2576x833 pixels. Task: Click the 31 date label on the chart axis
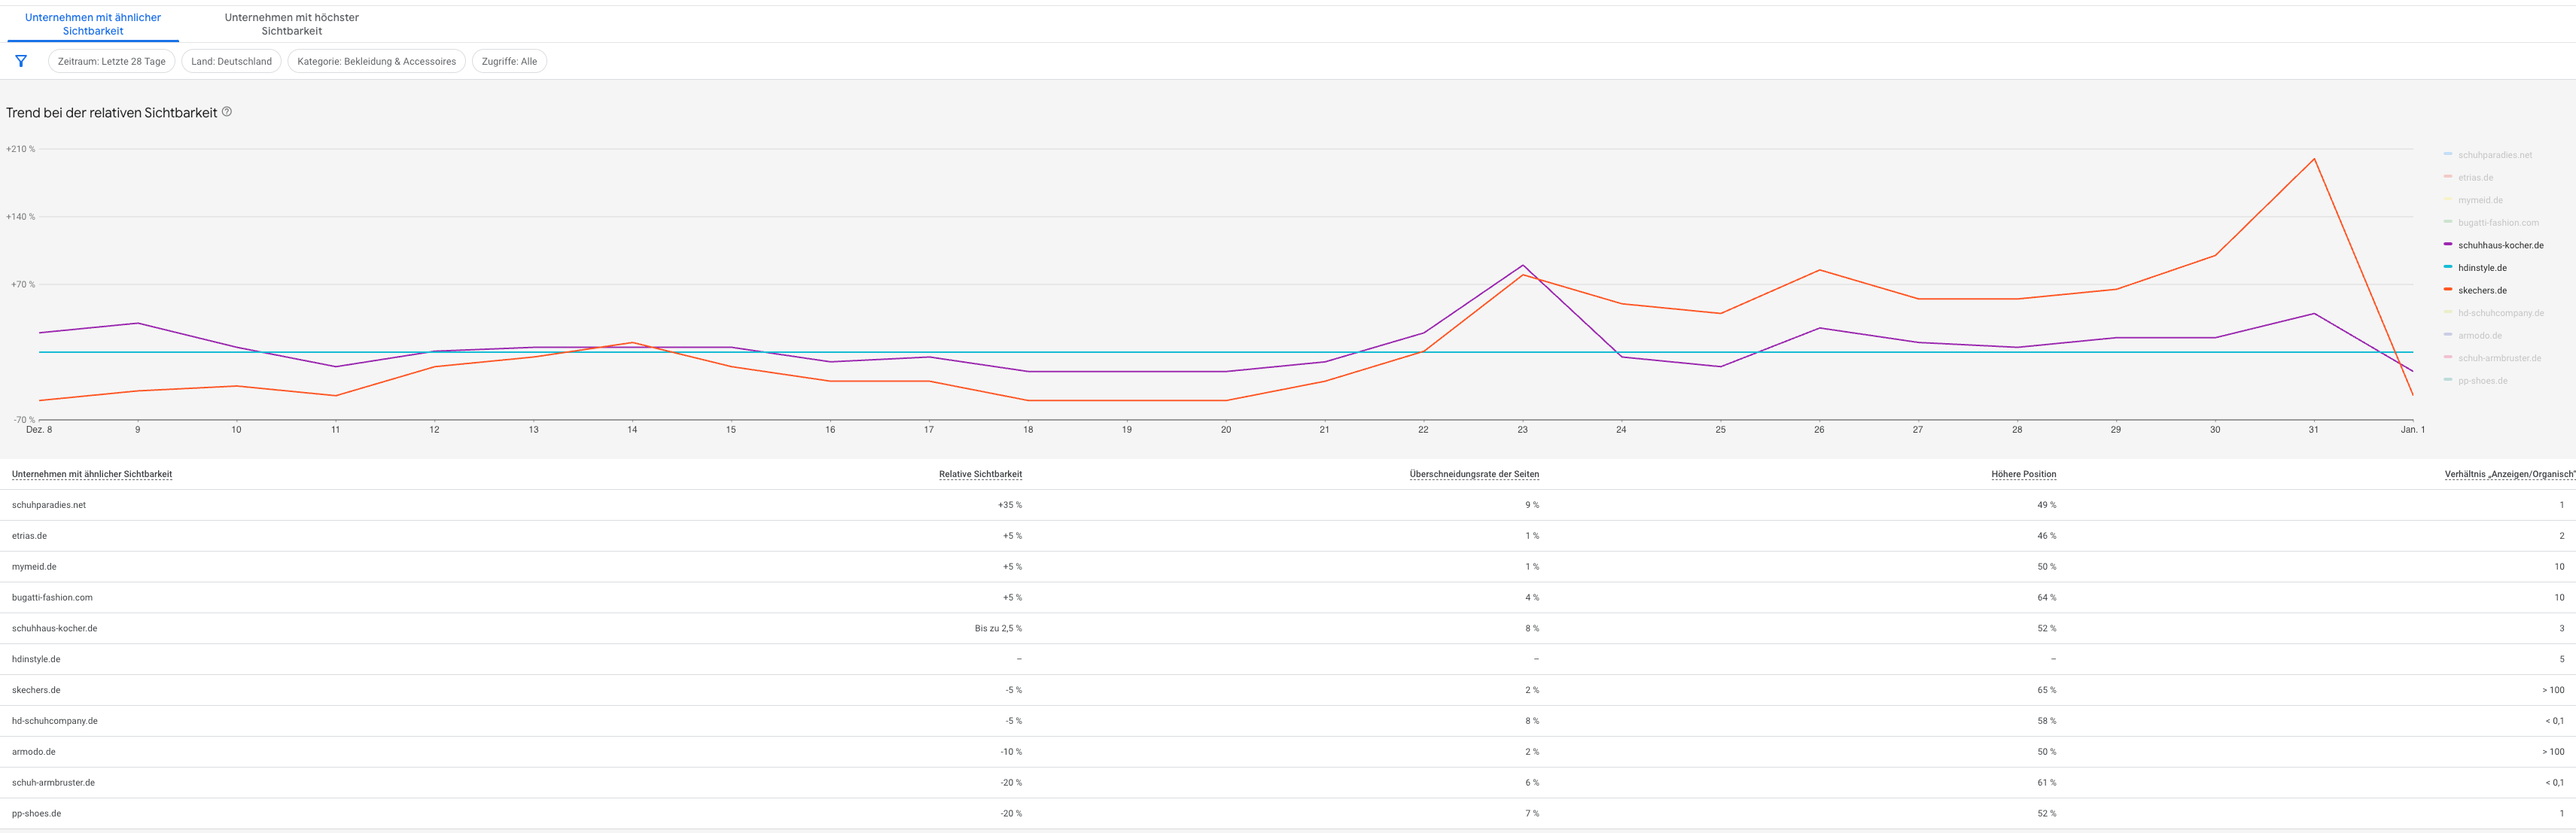2313,430
